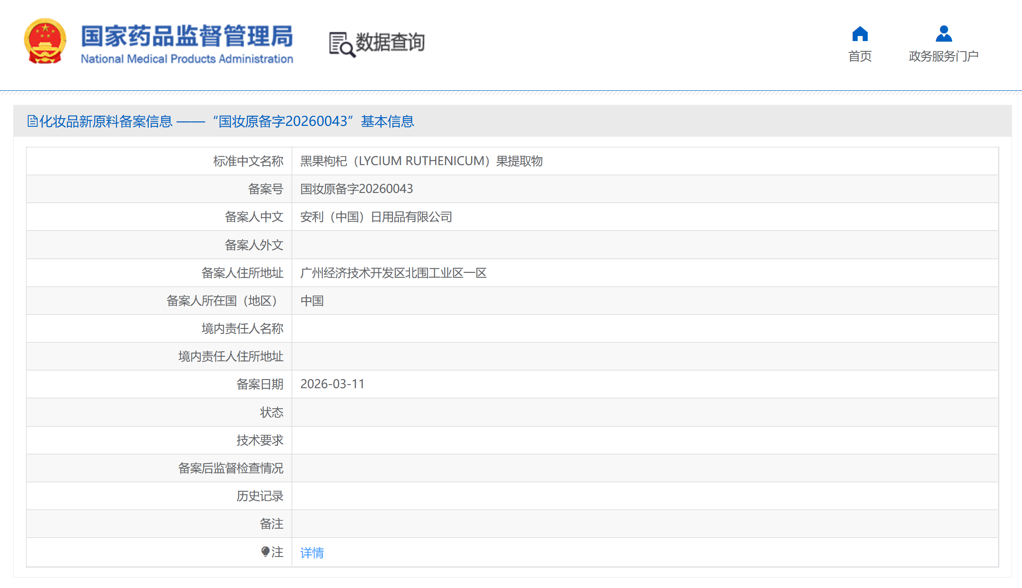
Task: Click the 数据查询 heading text
Action: pos(390,42)
